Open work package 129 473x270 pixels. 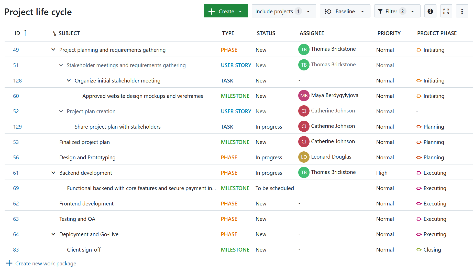click(x=17, y=126)
